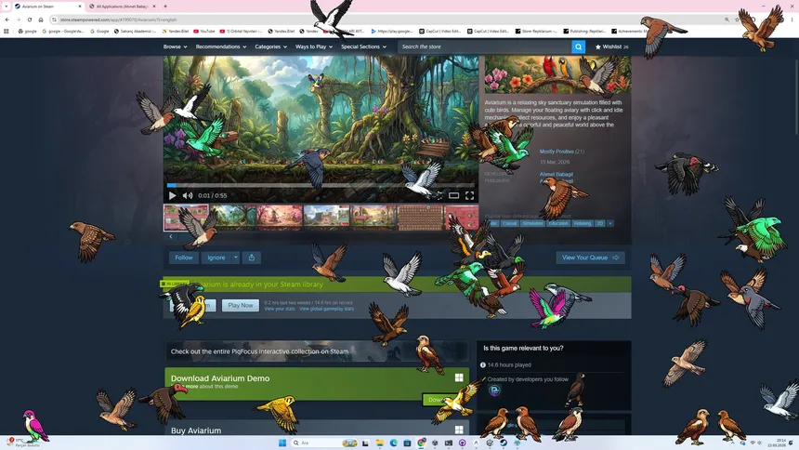Open the 2D tag
The image size is (799, 450).
point(600,223)
